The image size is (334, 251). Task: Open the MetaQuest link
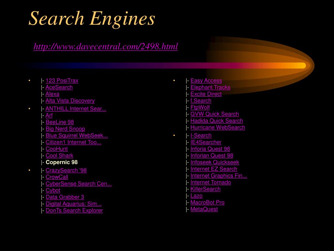tap(204, 209)
